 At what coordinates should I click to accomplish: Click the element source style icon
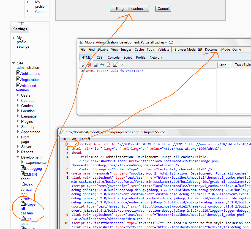[x=109, y=65]
